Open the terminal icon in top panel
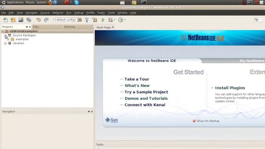The image size is (265, 149). click(144, 2)
